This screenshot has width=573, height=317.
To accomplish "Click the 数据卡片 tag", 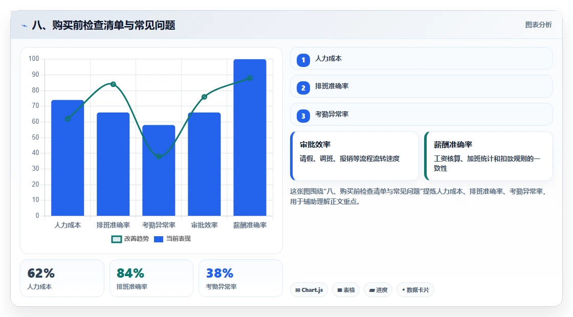I will (x=415, y=290).
